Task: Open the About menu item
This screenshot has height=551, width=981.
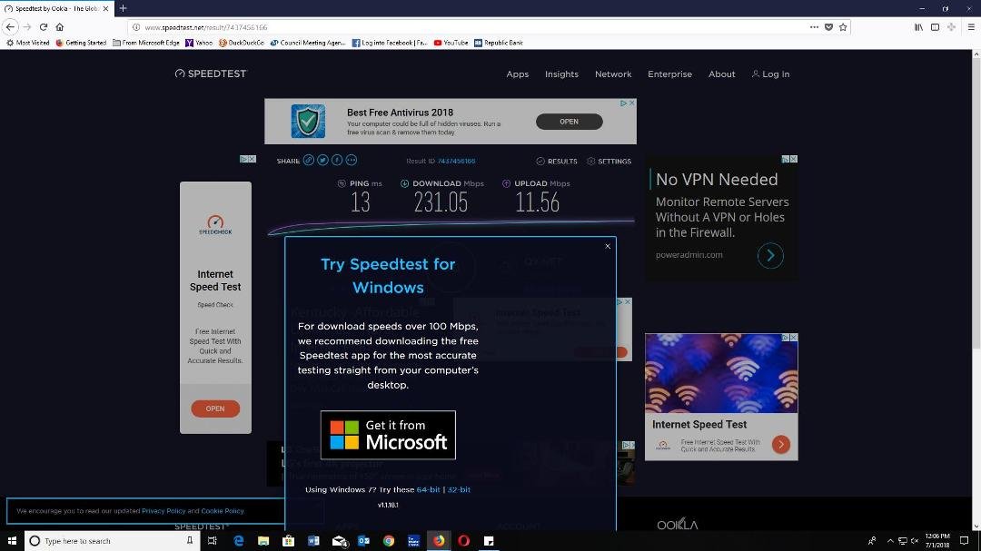Action: tap(722, 74)
